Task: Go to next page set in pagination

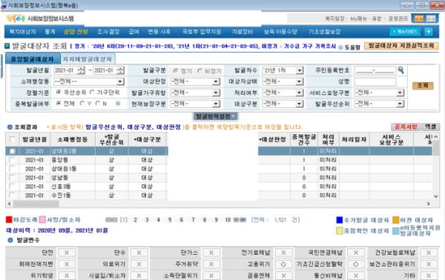Action: click(236, 220)
